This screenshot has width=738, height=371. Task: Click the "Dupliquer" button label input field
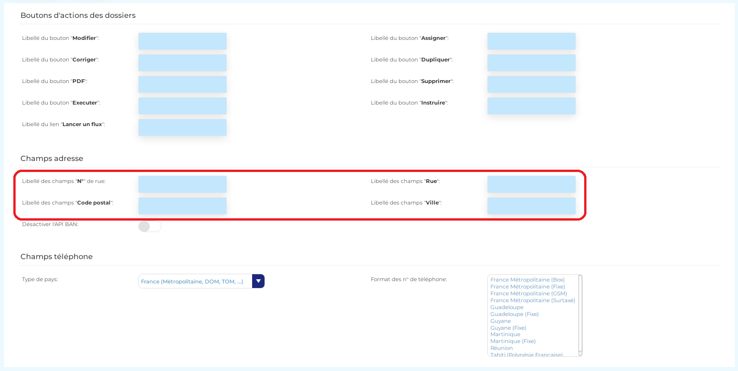[531, 62]
